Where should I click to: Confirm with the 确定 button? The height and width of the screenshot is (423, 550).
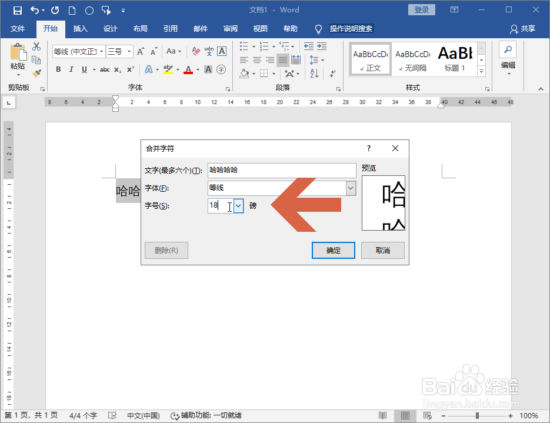333,250
